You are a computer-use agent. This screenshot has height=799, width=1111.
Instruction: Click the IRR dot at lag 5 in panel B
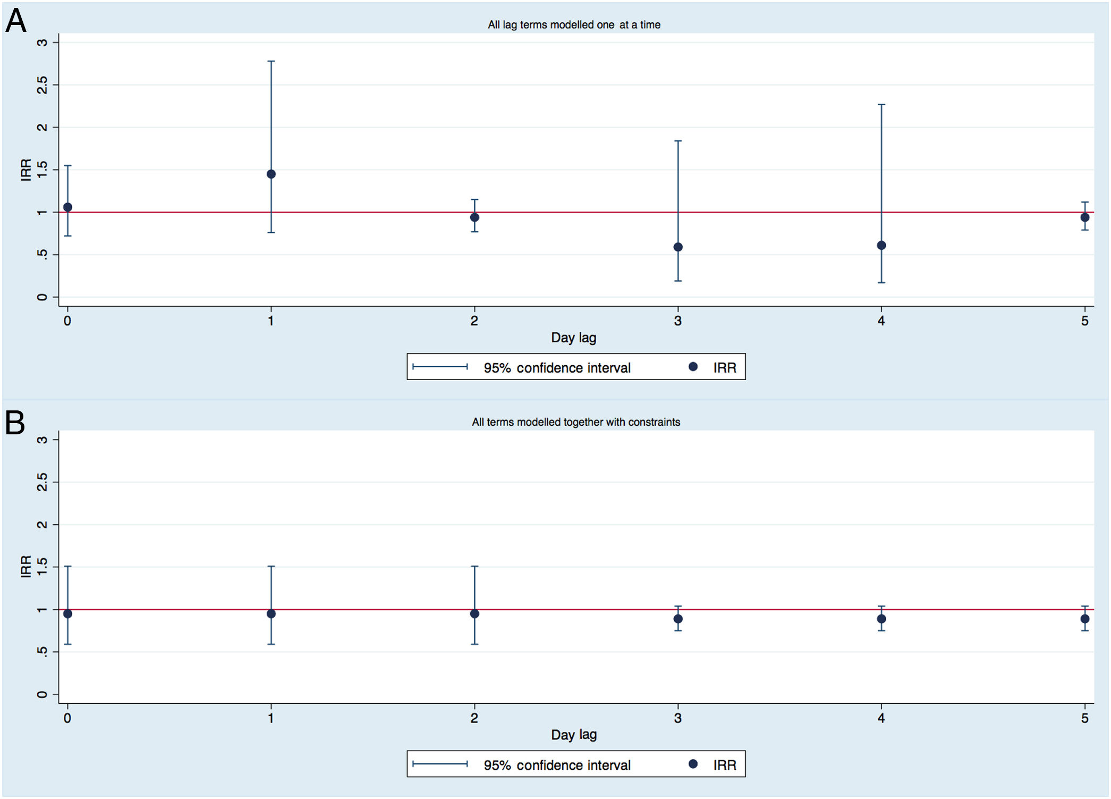point(1085,619)
